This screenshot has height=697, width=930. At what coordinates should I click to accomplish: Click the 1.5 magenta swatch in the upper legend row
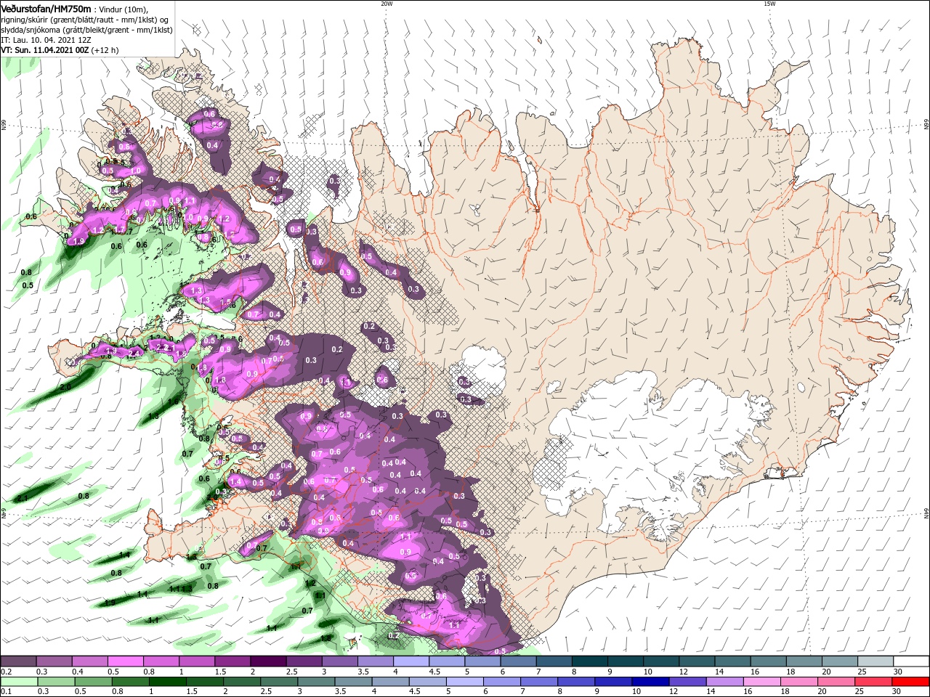click(x=232, y=661)
